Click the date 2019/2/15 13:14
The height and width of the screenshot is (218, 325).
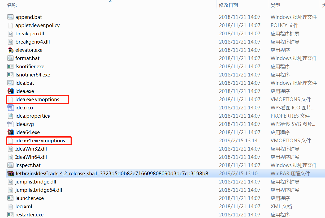(238, 140)
